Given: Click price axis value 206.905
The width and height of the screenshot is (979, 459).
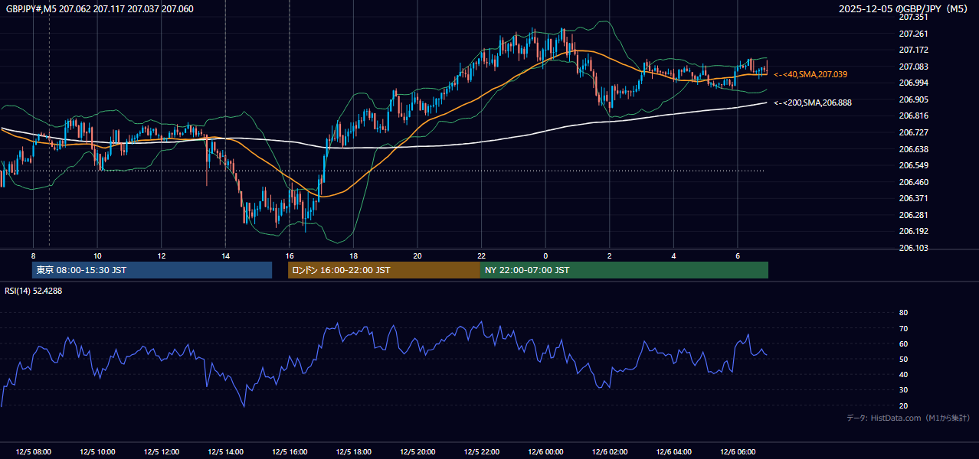Looking at the screenshot, I should coord(913,99).
